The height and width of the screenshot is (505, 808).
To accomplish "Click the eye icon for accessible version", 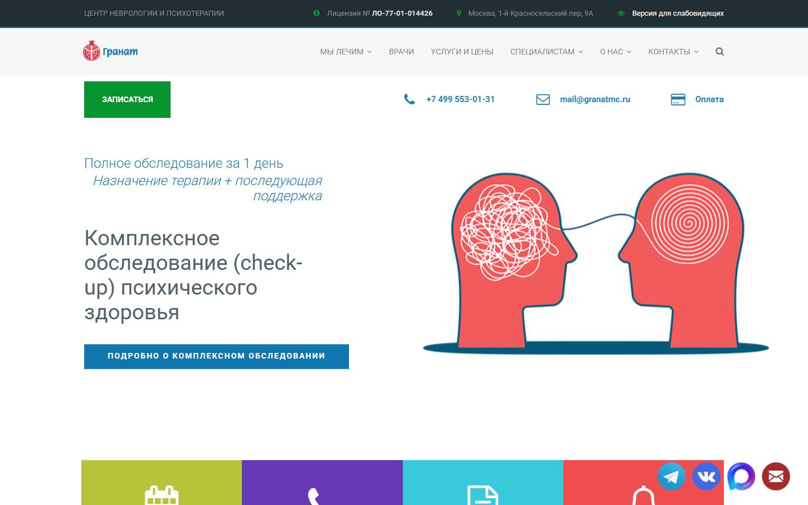I will click(621, 13).
